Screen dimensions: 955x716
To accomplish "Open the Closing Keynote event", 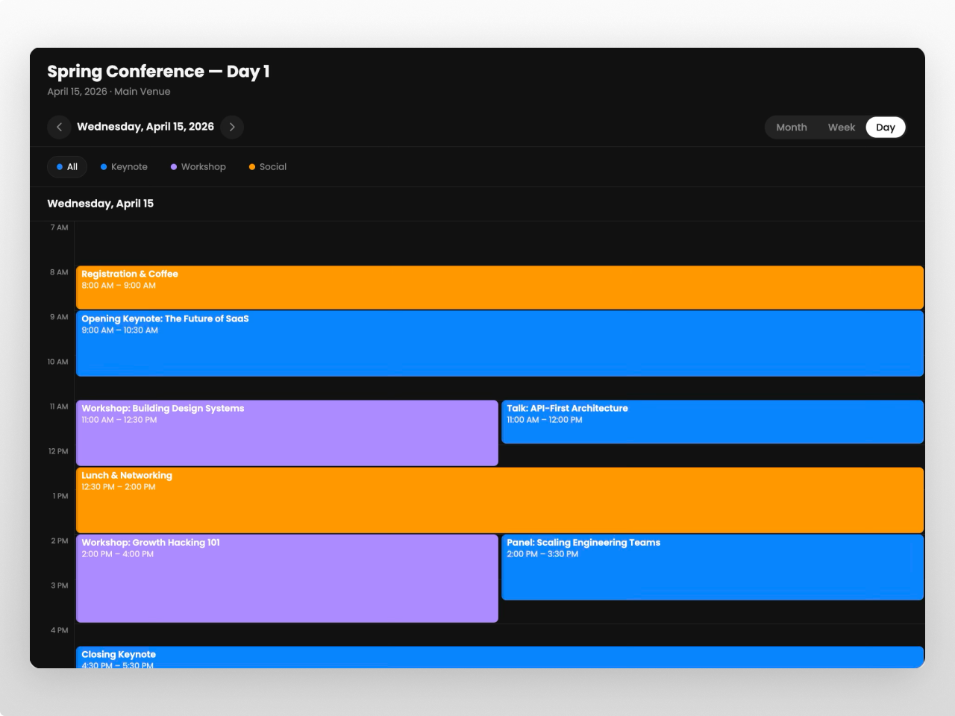I will coord(500,657).
